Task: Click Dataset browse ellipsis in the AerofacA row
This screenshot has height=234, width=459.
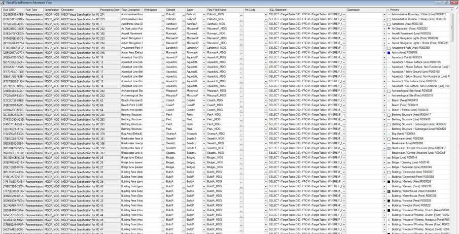Action: (x=184, y=24)
